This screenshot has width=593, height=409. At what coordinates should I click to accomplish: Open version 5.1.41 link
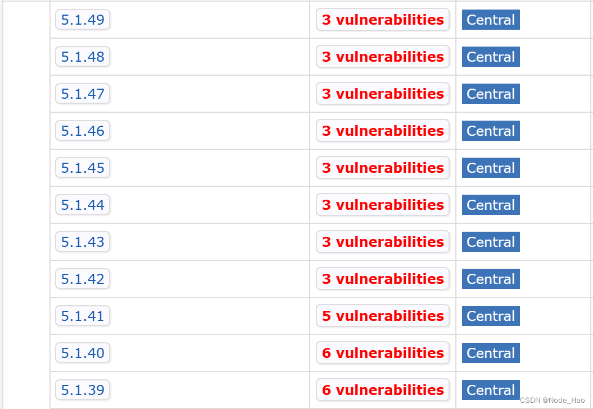point(83,316)
